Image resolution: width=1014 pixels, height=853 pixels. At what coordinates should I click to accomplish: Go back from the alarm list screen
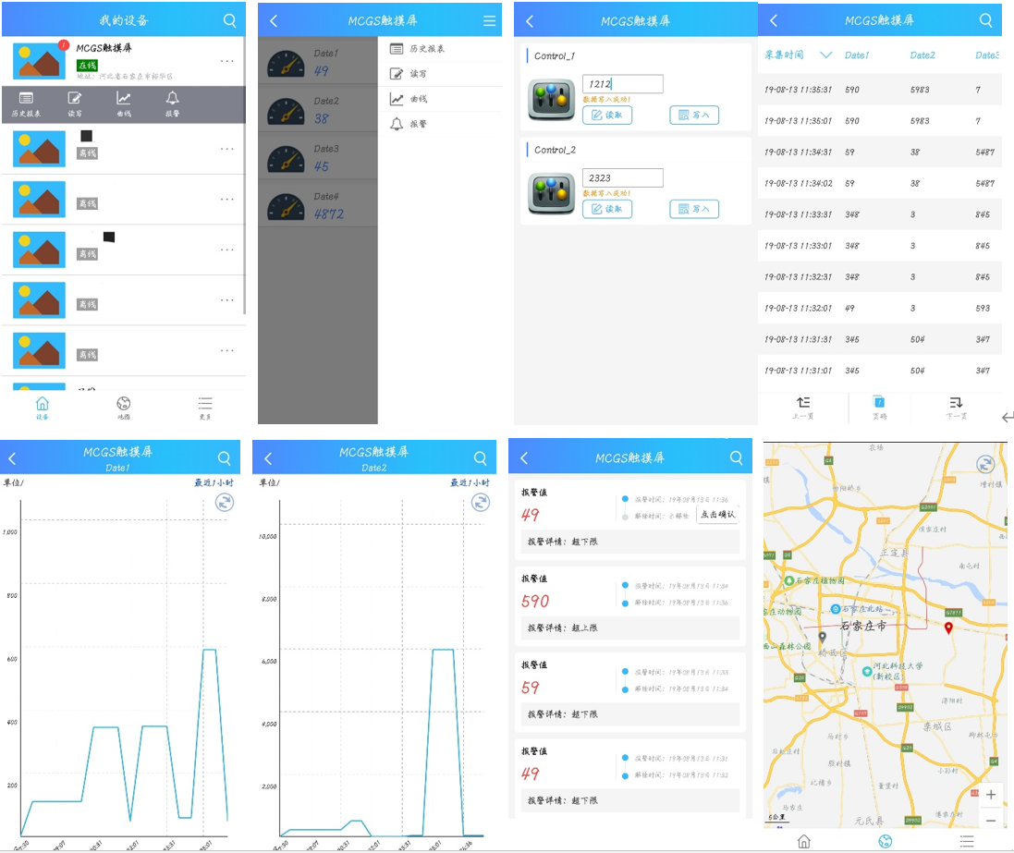point(524,458)
